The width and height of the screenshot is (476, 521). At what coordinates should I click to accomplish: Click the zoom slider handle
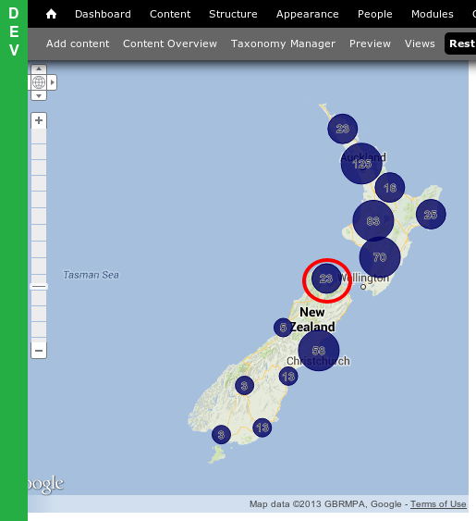pos(39,287)
